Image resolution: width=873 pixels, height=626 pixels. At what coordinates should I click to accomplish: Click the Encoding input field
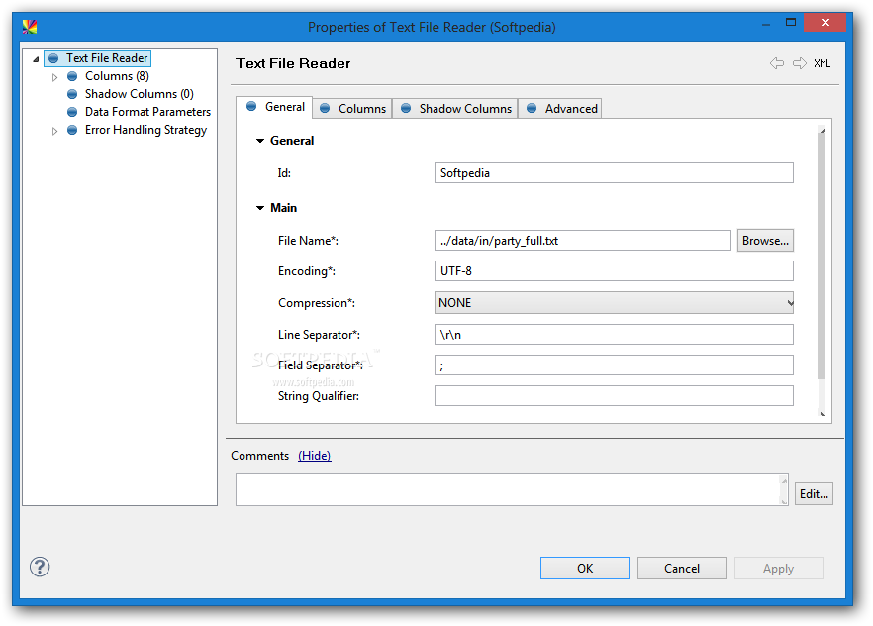pos(614,271)
